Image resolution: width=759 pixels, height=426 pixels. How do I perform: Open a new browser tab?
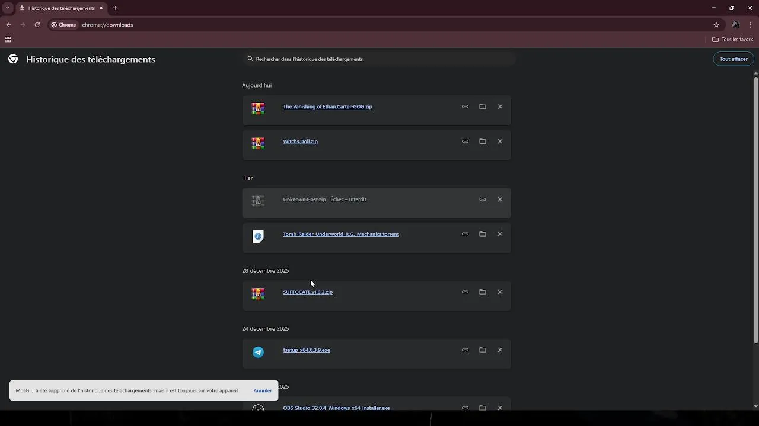[115, 8]
